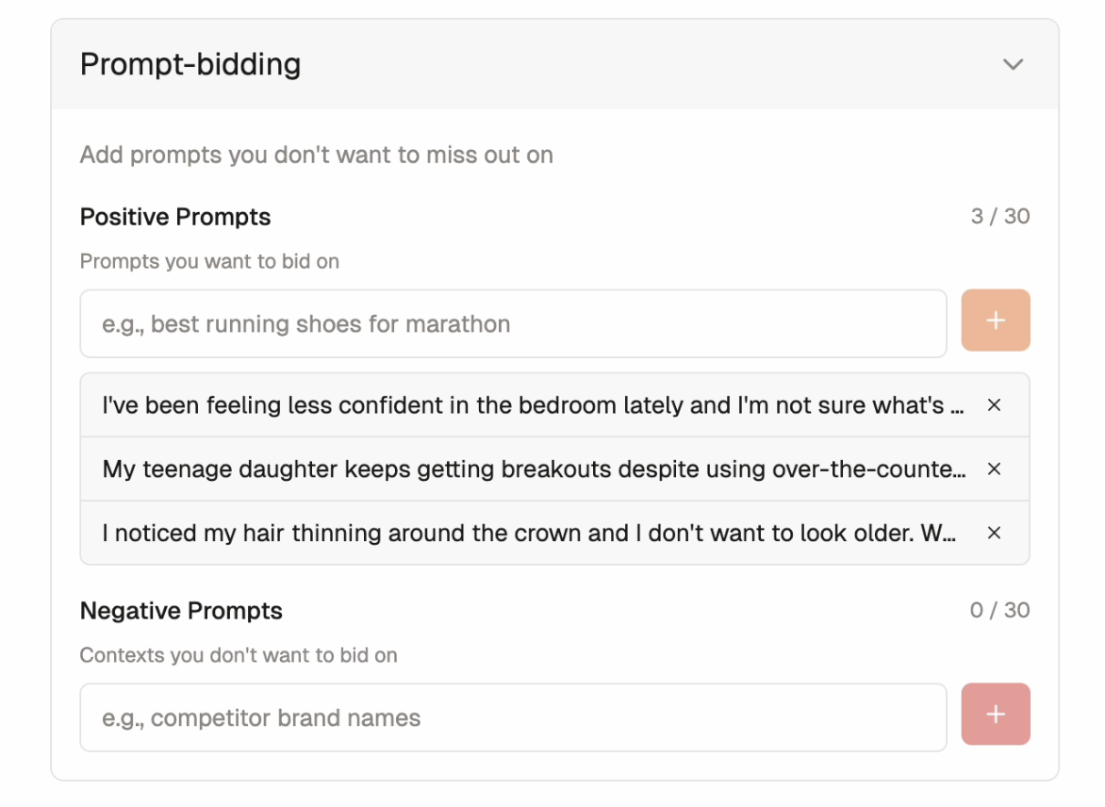The image size is (1105, 807).
Task: Click 'Add prompts you don't want to miss' text
Action: click(316, 155)
